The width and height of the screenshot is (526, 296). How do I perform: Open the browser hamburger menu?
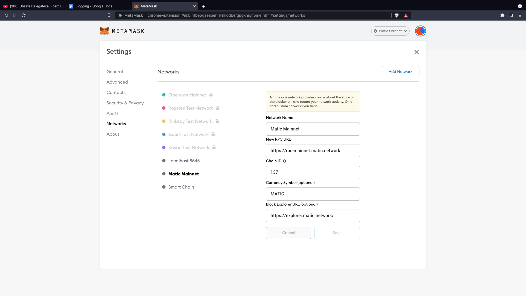click(520, 15)
